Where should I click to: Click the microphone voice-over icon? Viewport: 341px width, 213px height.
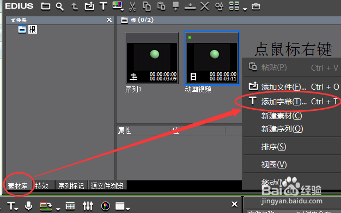28,205
